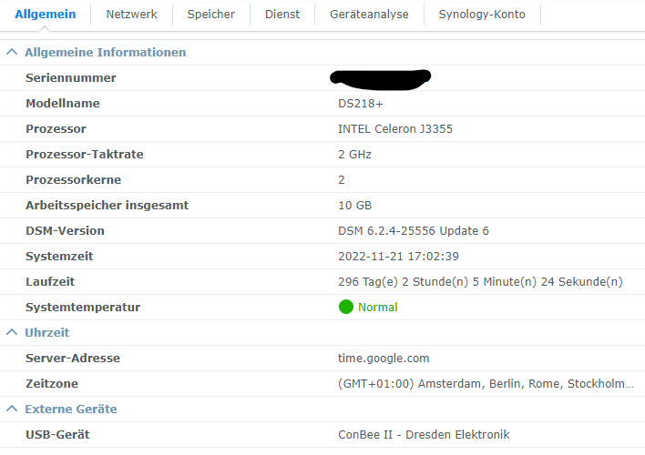Click the green Systemtemperatur status indicator
The height and width of the screenshot is (455, 645).
click(346, 307)
